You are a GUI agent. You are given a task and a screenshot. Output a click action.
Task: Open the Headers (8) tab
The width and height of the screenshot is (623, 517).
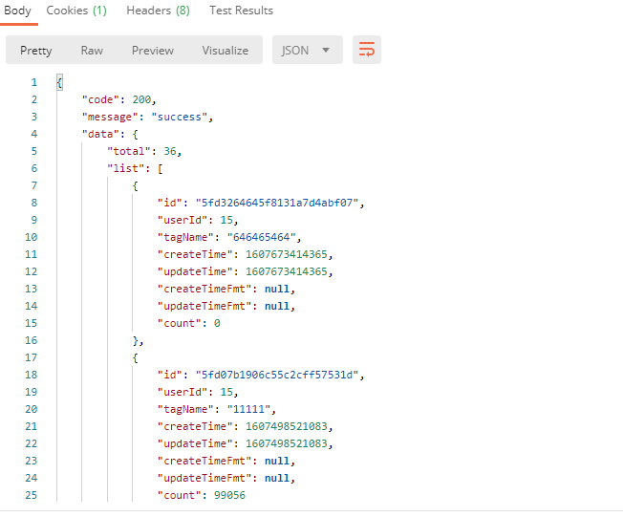click(x=158, y=11)
